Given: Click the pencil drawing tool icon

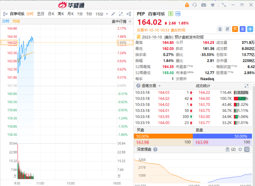Looking at the screenshot, I should pos(113,14).
